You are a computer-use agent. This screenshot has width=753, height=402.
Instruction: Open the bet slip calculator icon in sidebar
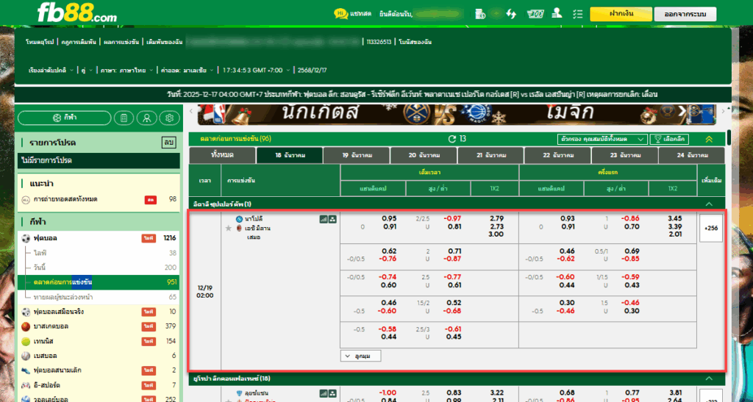(x=124, y=118)
